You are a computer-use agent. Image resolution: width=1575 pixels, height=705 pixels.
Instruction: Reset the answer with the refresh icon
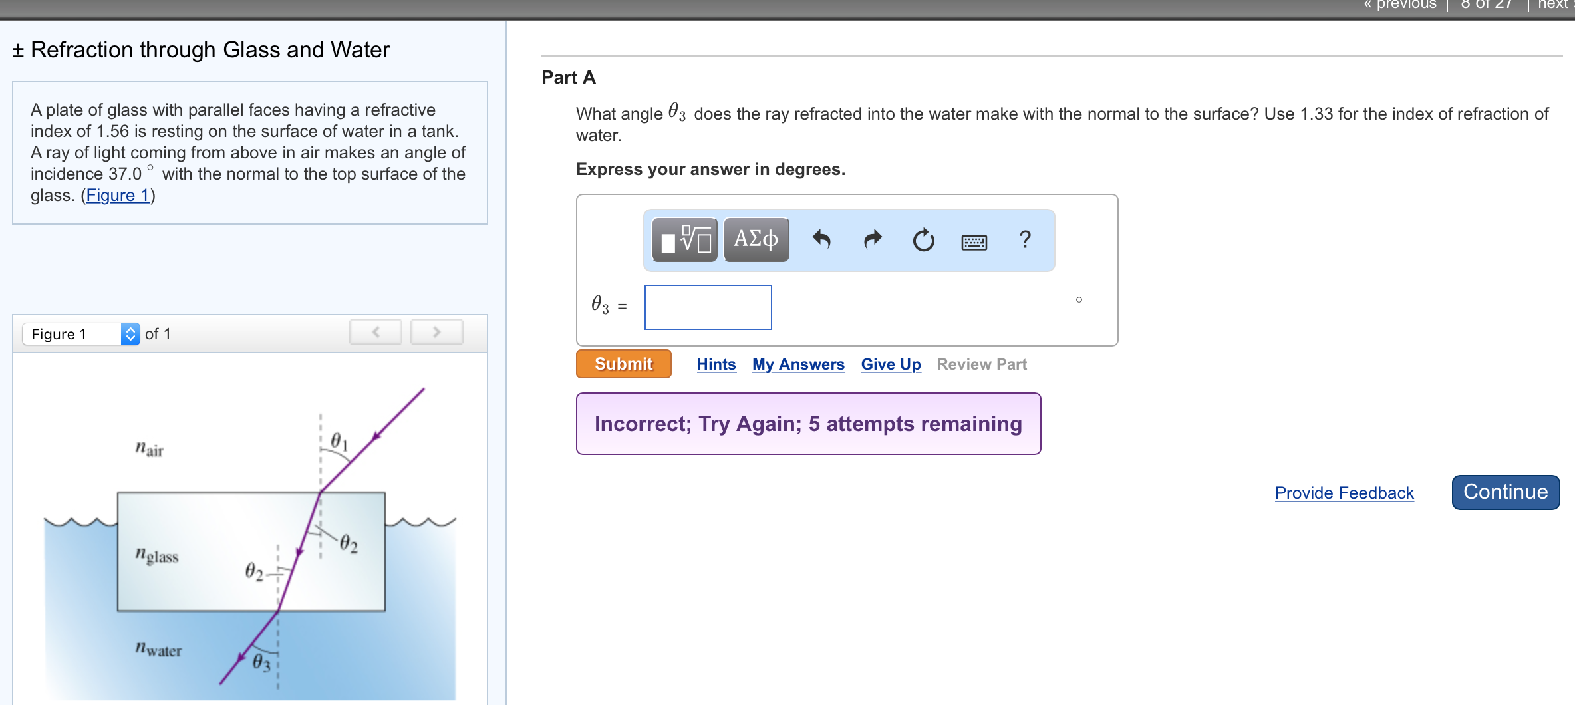924,240
